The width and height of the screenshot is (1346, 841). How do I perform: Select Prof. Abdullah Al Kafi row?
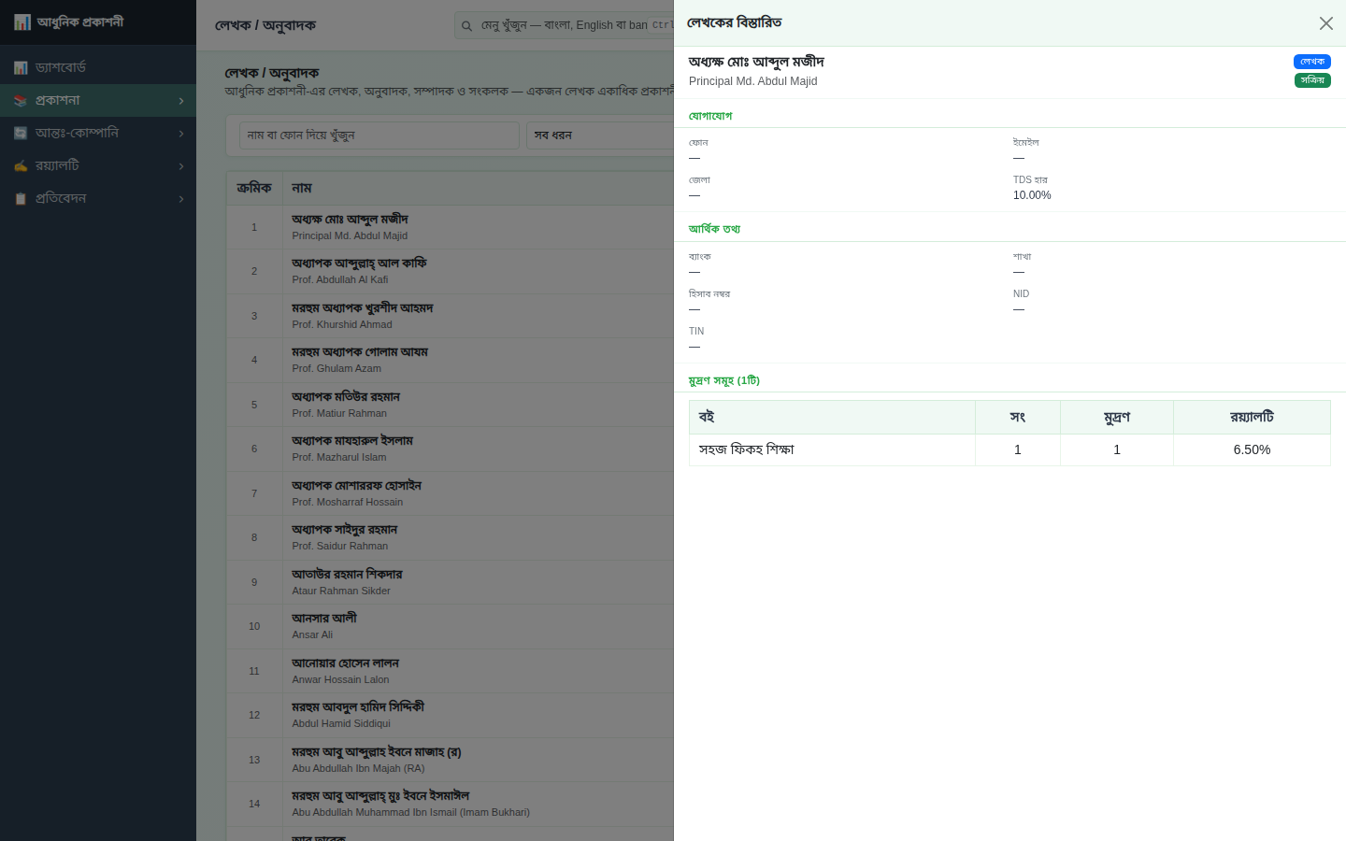tap(450, 271)
